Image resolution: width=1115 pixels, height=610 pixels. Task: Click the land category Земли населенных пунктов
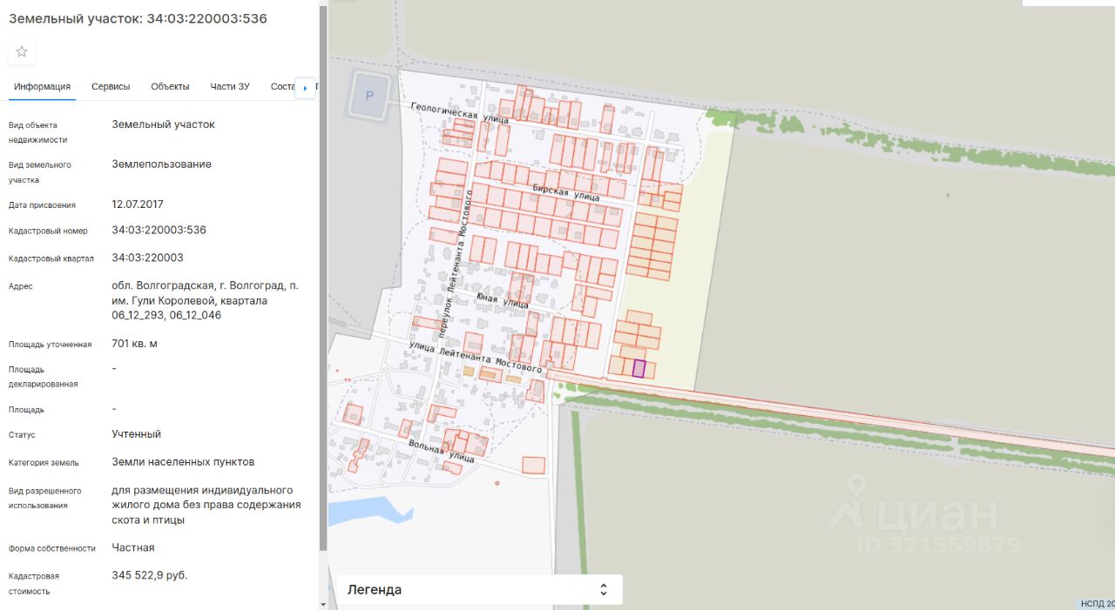click(183, 461)
